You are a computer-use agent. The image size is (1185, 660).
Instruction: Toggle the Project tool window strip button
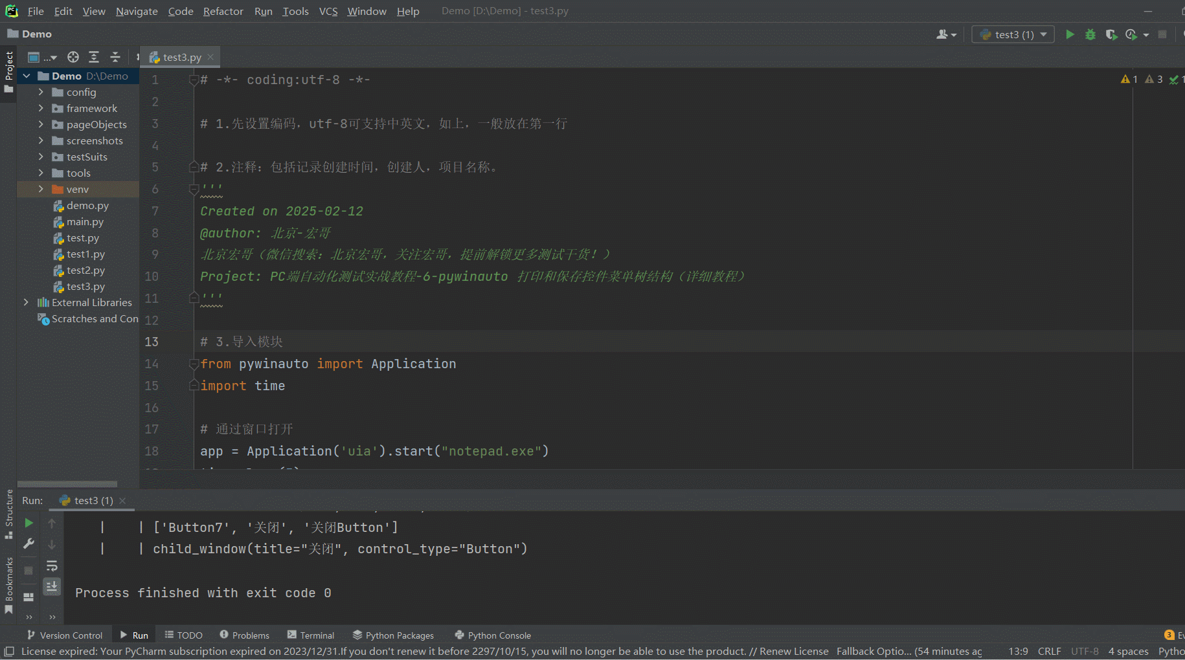point(8,71)
